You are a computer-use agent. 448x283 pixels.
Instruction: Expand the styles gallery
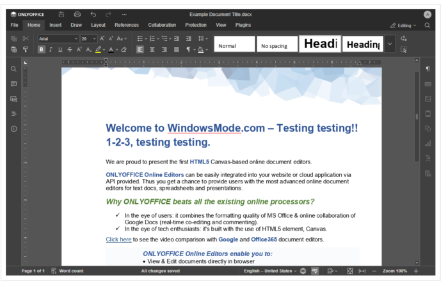pos(390,44)
